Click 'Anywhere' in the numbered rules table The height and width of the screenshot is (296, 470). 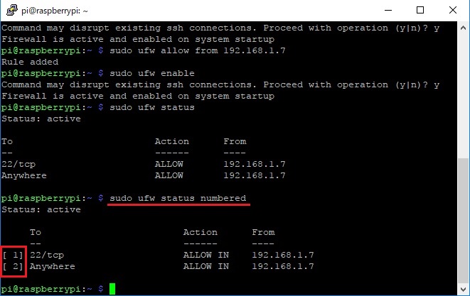click(x=53, y=266)
